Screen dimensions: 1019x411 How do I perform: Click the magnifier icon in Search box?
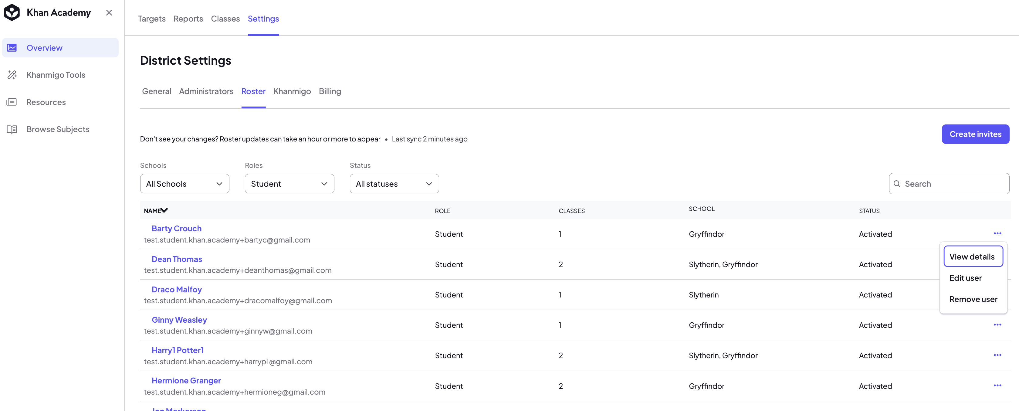pyautogui.click(x=897, y=184)
